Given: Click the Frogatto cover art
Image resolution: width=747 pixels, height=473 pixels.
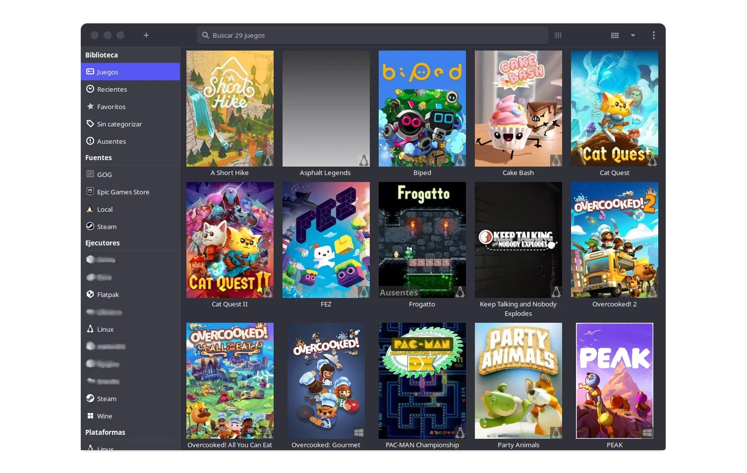Looking at the screenshot, I should click(x=422, y=240).
